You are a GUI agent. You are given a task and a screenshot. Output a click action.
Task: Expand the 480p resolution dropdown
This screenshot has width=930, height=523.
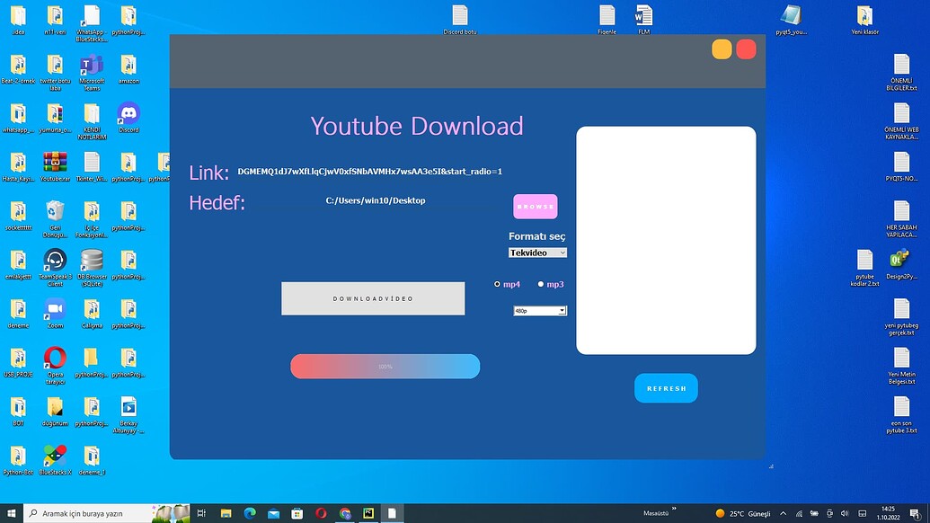(x=540, y=311)
